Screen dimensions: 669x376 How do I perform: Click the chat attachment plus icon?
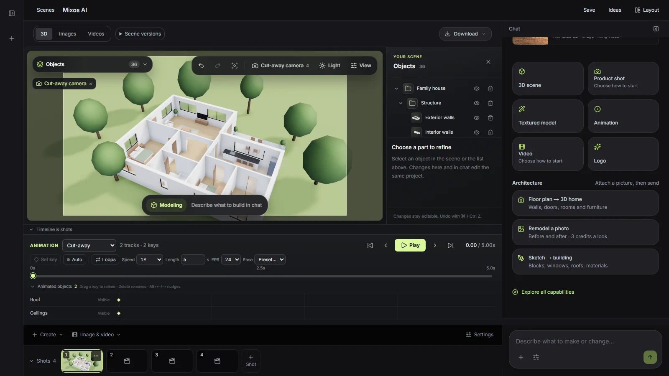(x=521, y=357)
